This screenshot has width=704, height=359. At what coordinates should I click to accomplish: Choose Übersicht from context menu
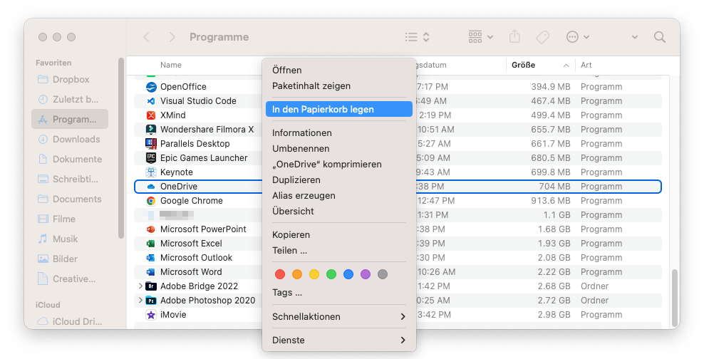point(339,212)
